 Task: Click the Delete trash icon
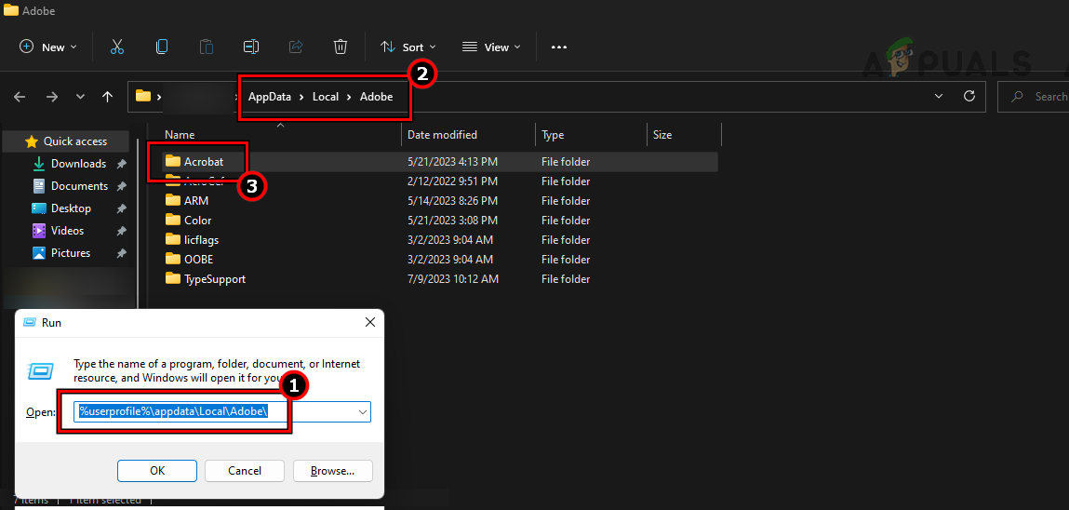pyautogui.click(x=341, y=47)
